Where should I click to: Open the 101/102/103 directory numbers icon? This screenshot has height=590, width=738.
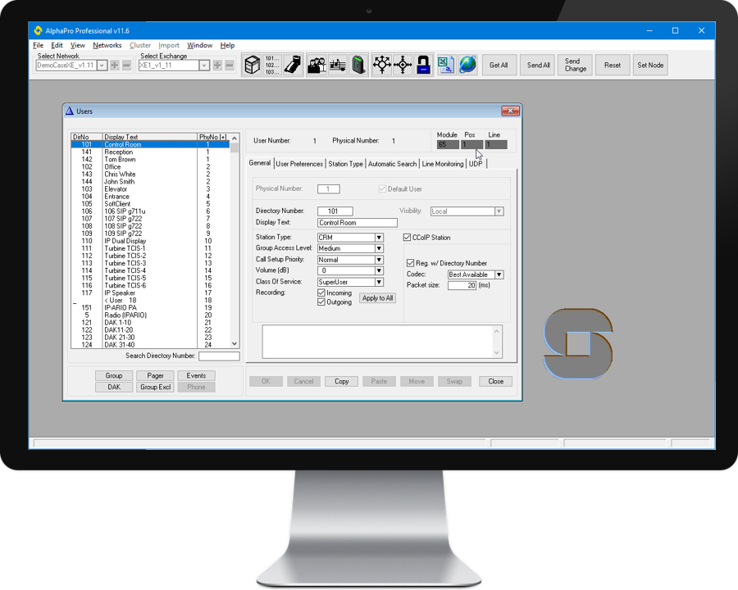[273, 65]
